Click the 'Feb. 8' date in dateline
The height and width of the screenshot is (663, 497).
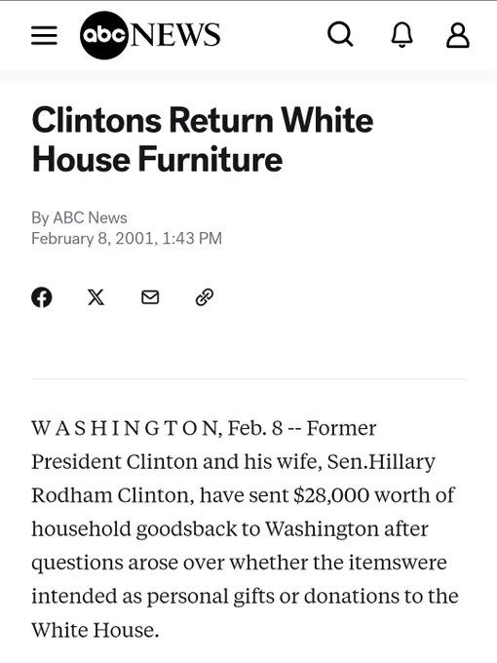click(255, 428)
